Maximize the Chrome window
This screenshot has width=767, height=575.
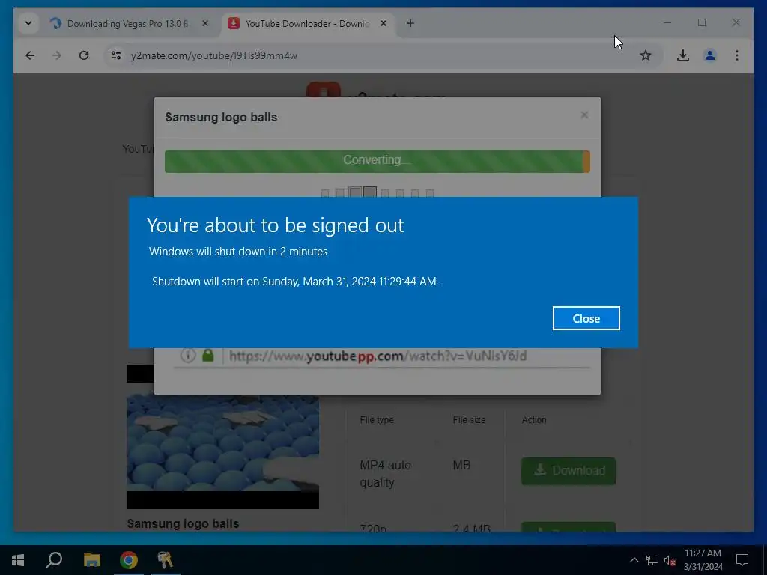pyautogui.click(x=702, y=22)
